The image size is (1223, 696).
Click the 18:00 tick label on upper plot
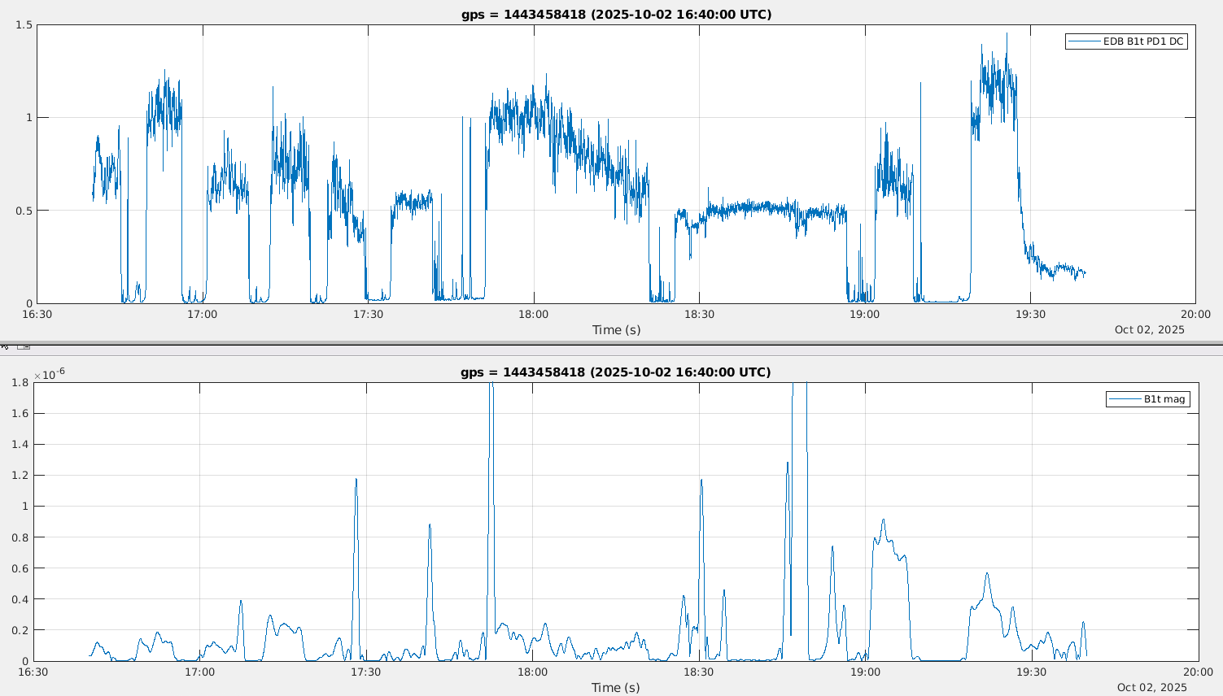534,315
